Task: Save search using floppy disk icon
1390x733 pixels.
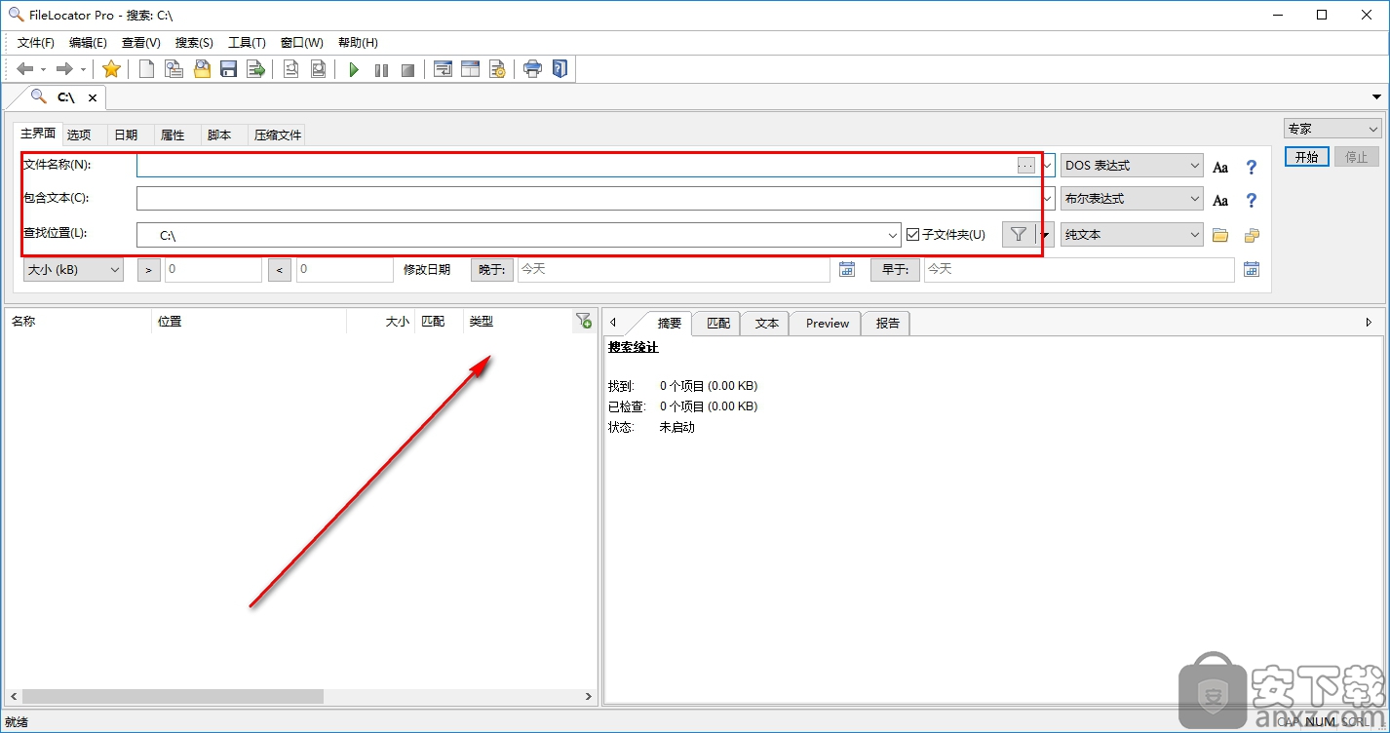Action: 229,69
